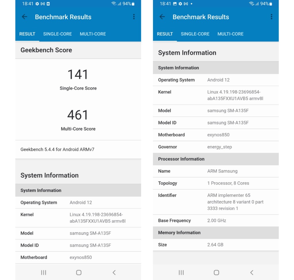Tap Model row on left screen
This screenshot has width=294, height=280.
[78, 233]
